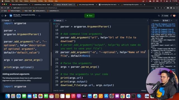Open Visual Studio Code from the Dock
Screen dimensions: 179x100
click(x=128, y=96)
